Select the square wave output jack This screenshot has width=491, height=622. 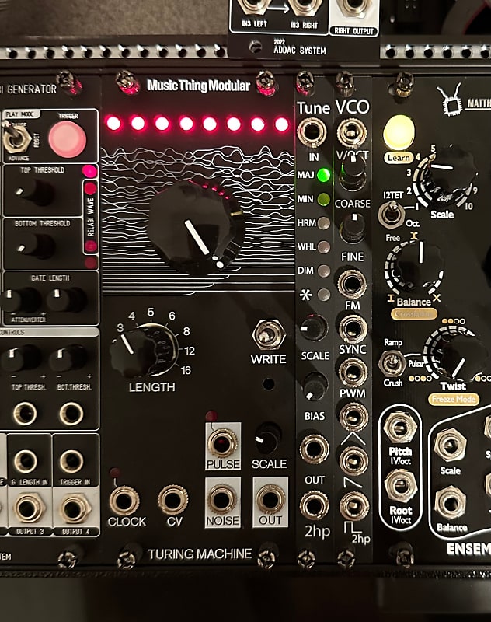355,506
